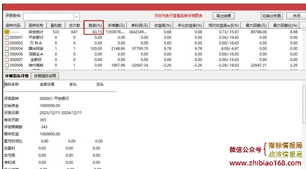This screenshot has width=306, height=169.
Task: Sort by the 品种代码 column header
Action: tap(14, 25)
